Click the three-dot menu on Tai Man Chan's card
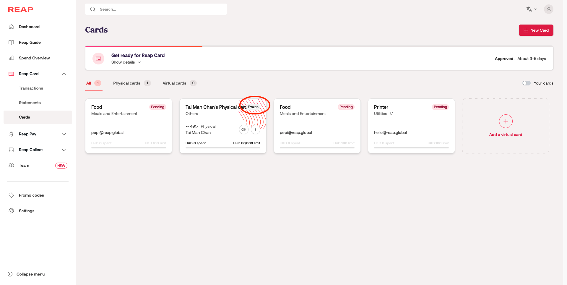Image resolution: width=567 pixels, height=285 pixels. tap(256, 129)
